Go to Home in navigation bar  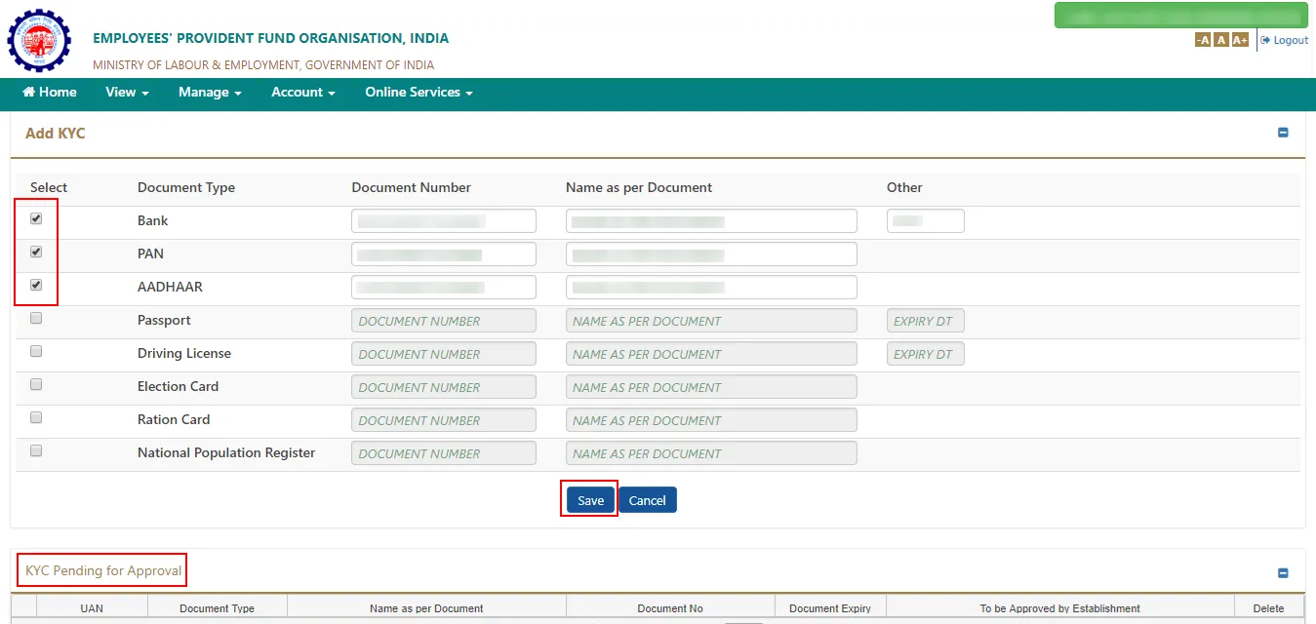[50, 92]
